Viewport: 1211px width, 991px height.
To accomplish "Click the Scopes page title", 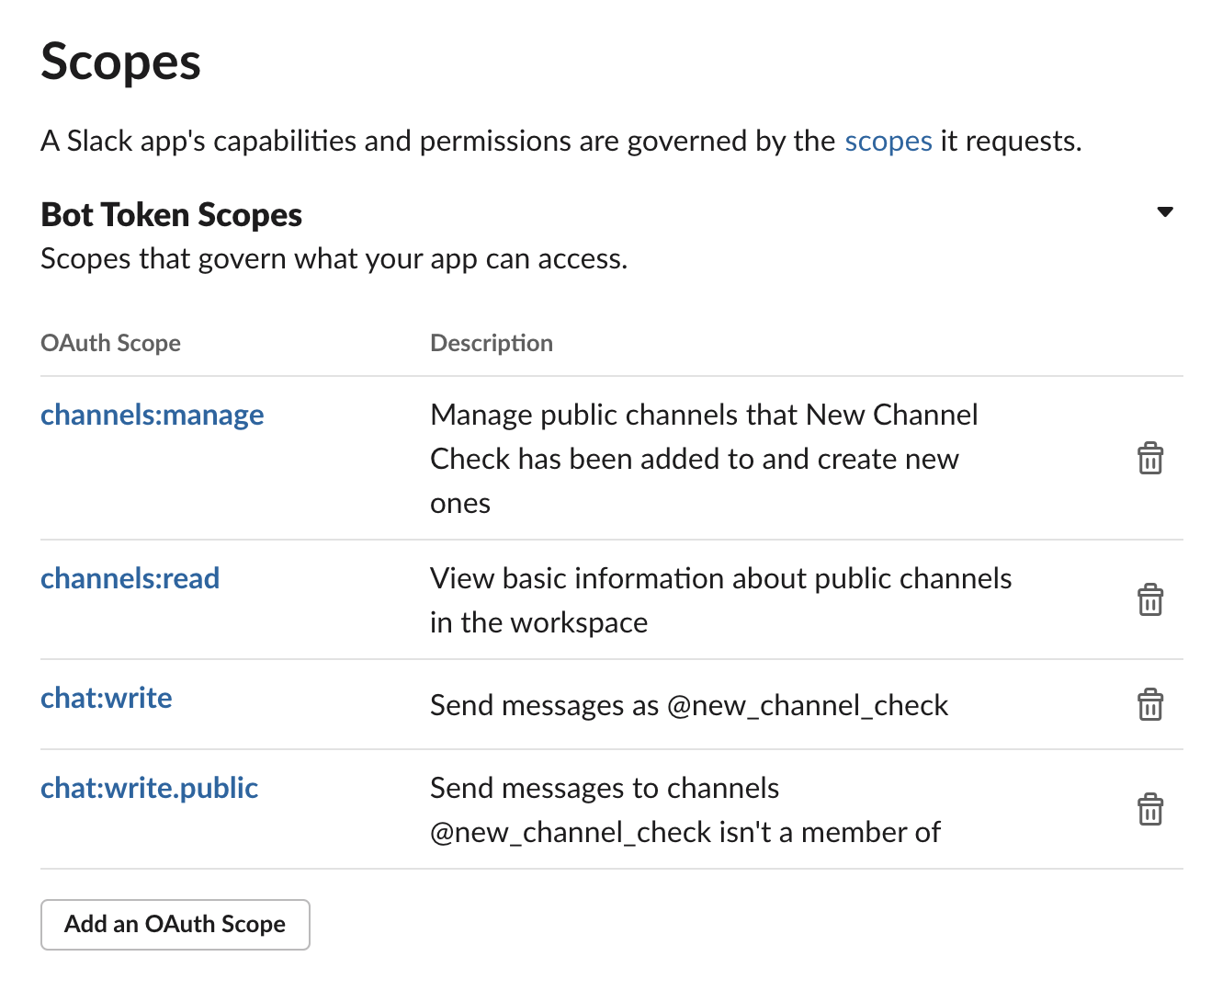I will (x=120, y=62).
